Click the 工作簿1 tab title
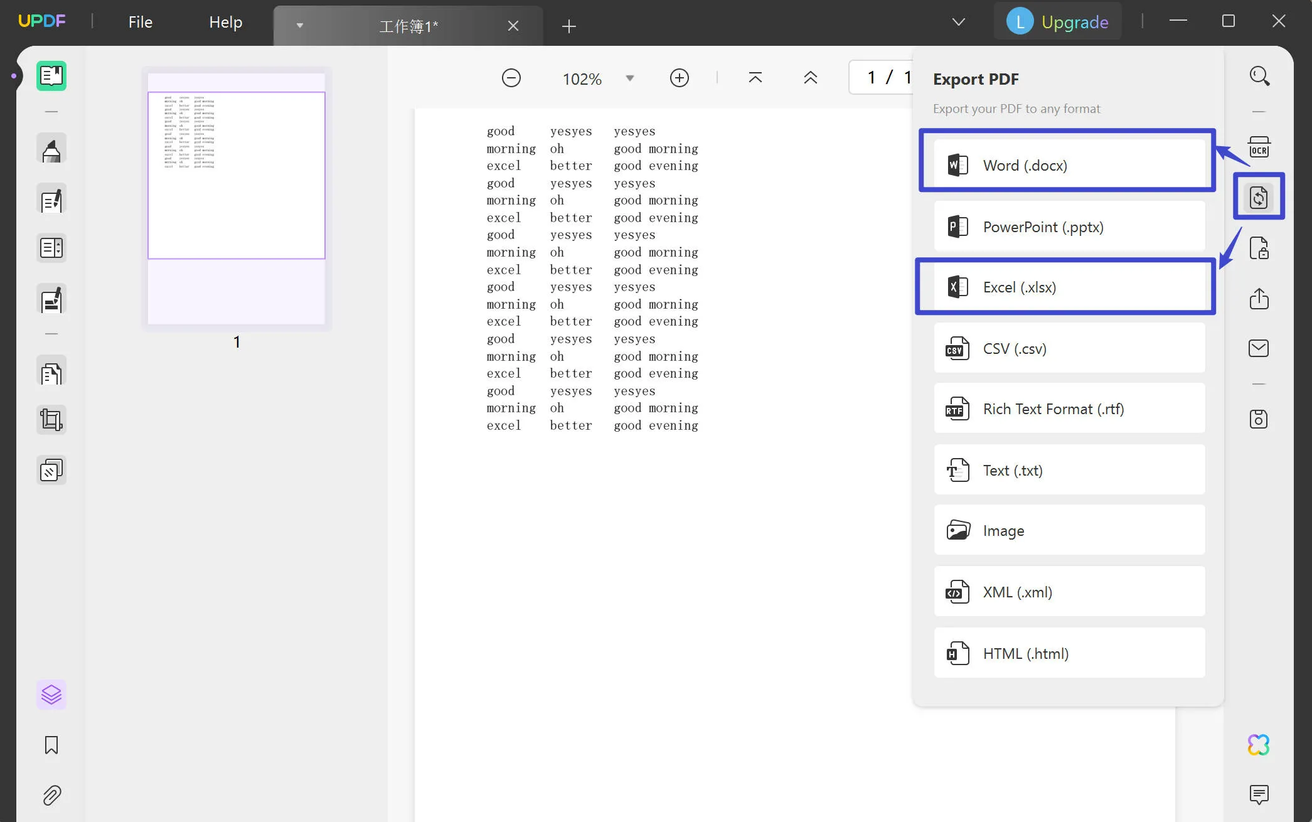 [407, 24]
